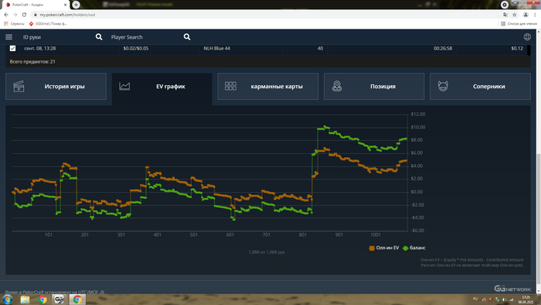541x305 pixels.
Task: Open the Сервисы apps bookmark
Action: point(14,24)
